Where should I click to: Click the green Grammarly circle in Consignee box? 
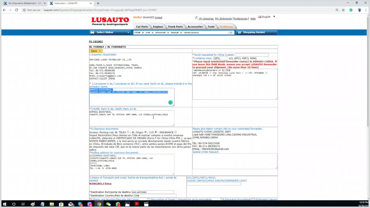171,103
